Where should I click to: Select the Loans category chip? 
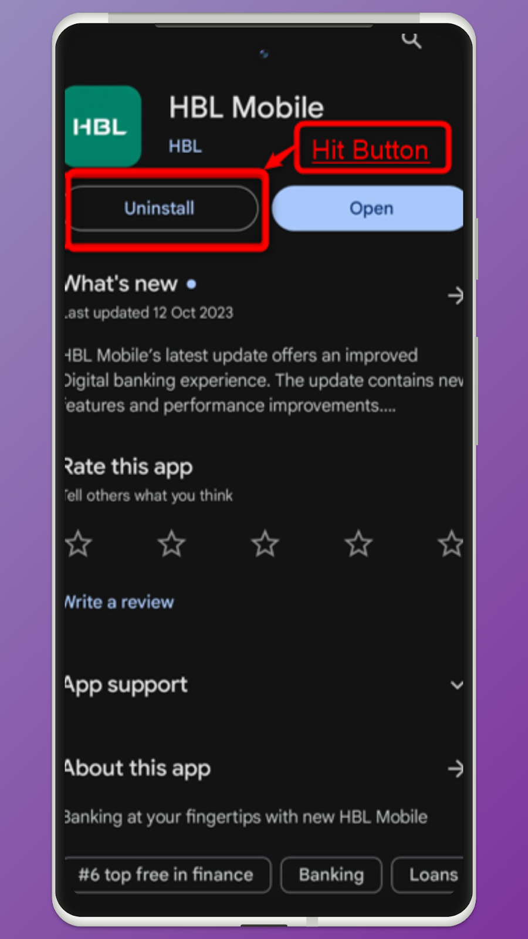coord(428,874)
